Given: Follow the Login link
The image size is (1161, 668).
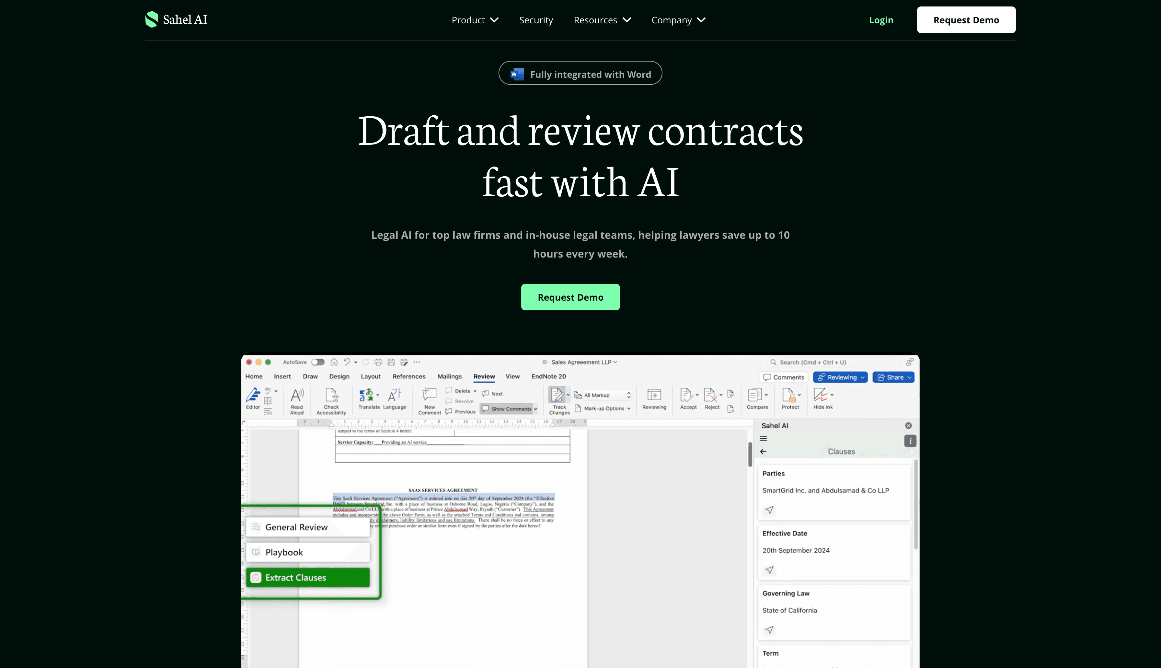Looking at the screenshot, I should coord(881,20).
